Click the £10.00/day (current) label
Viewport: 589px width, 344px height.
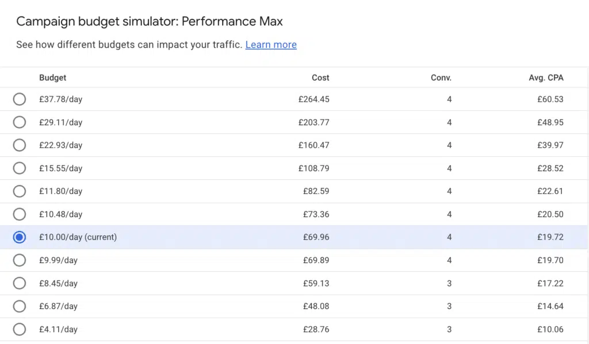point(78,237)
